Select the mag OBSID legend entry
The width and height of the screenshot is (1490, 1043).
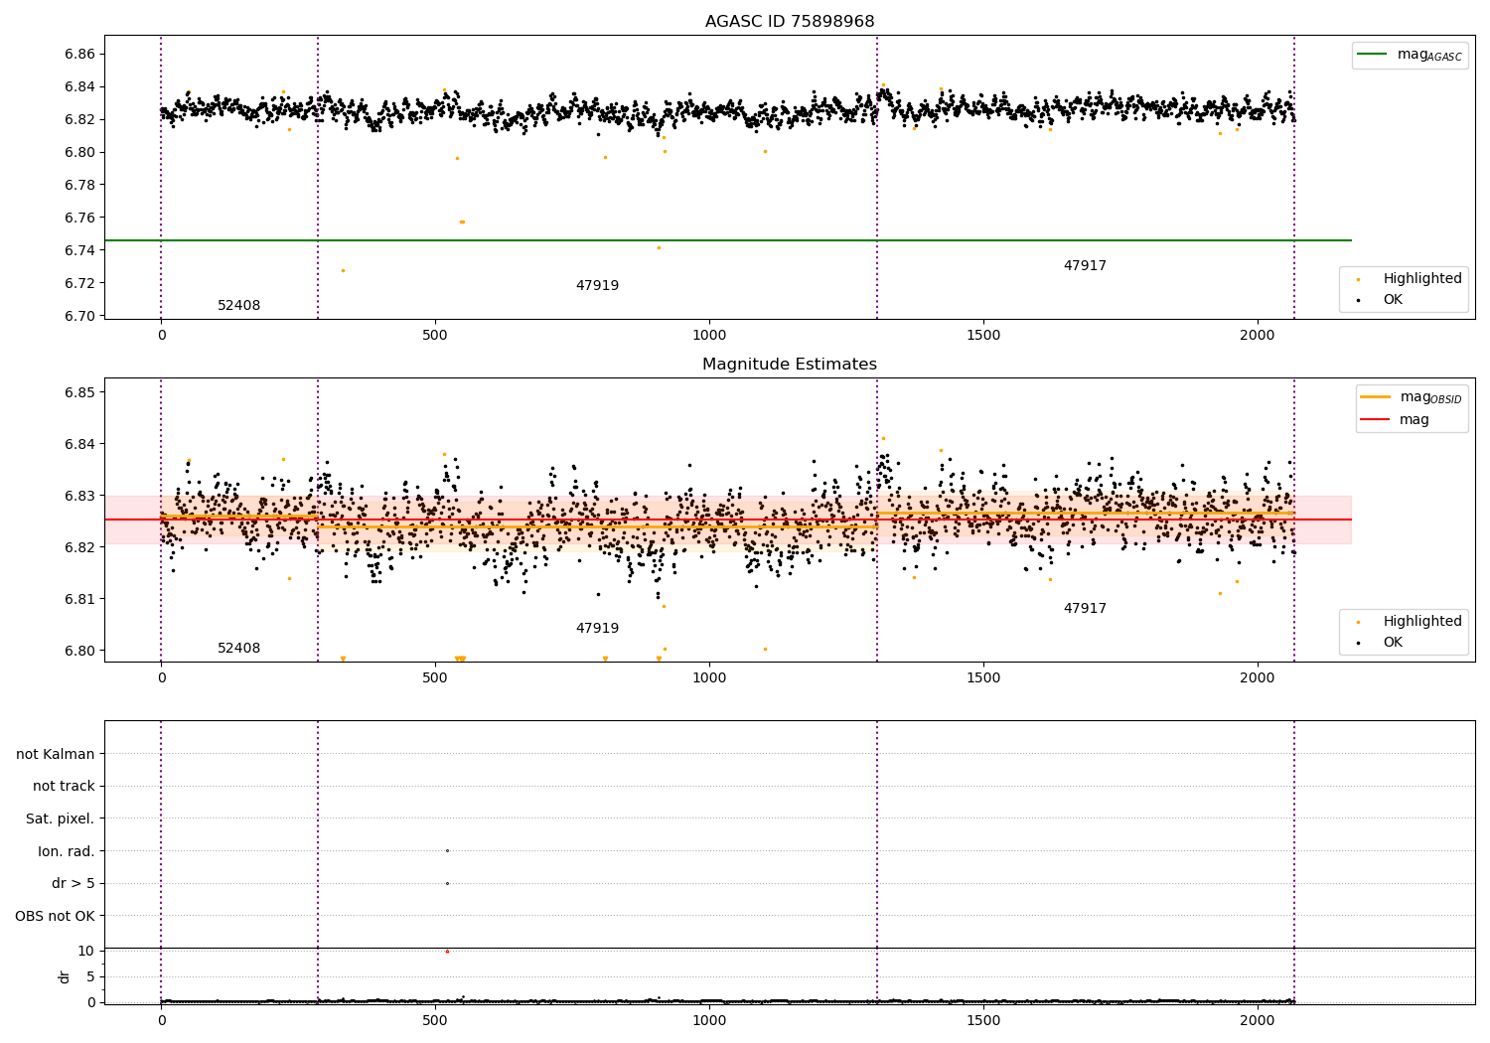1411,397
